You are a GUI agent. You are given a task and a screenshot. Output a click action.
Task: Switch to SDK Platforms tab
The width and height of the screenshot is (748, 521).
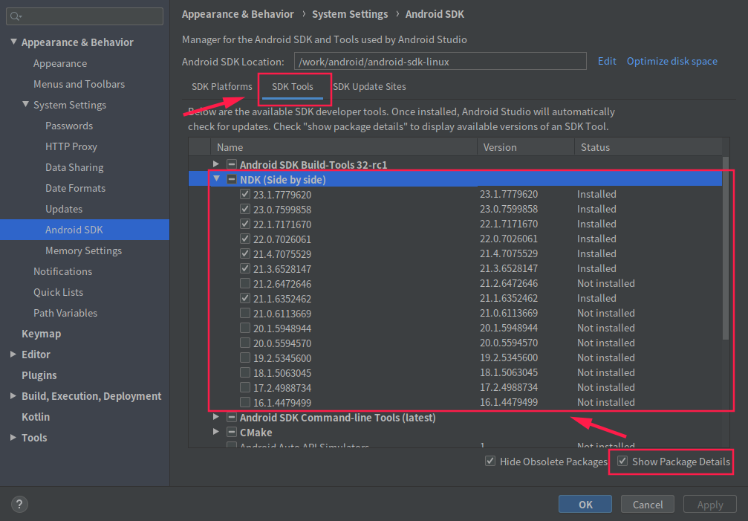pyautogui.click(x=222, y=87)
